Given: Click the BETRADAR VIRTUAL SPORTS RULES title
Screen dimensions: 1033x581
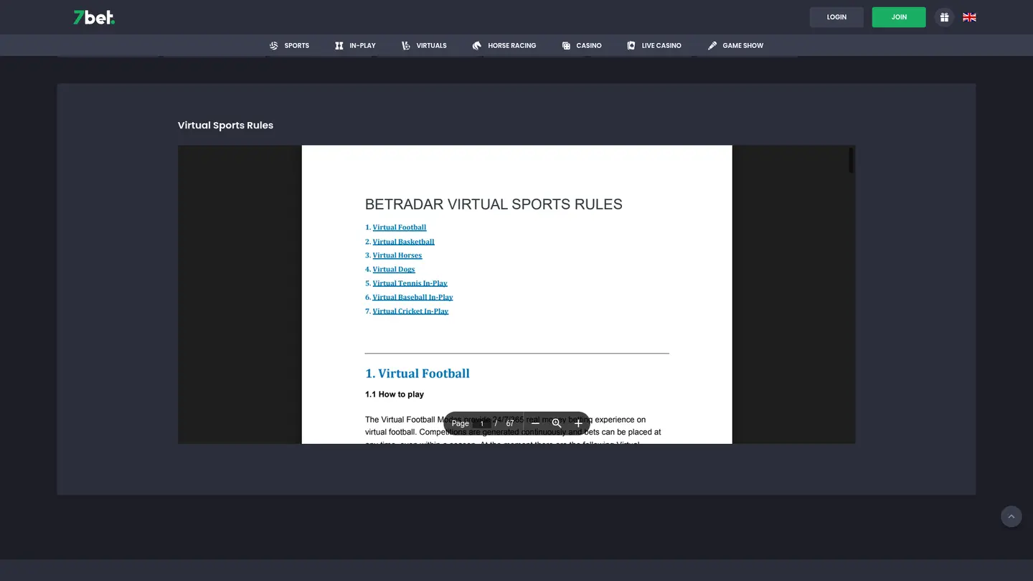Looking at the screenshot, I should point(494,204).
